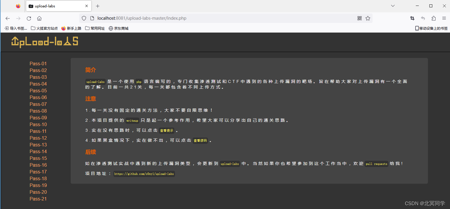Click the 注意 heading

click(x=91, y=99)
